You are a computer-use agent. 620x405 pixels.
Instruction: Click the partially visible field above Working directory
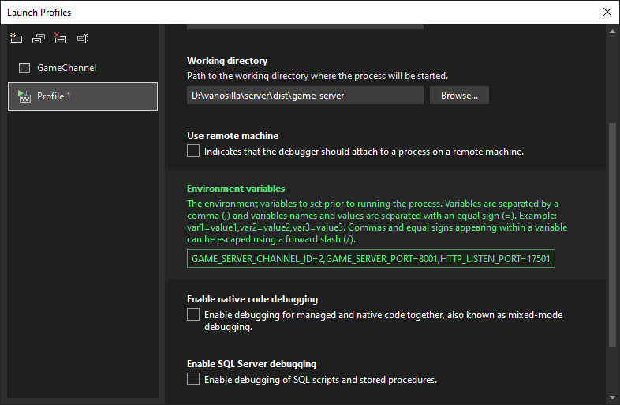[304, 28]
